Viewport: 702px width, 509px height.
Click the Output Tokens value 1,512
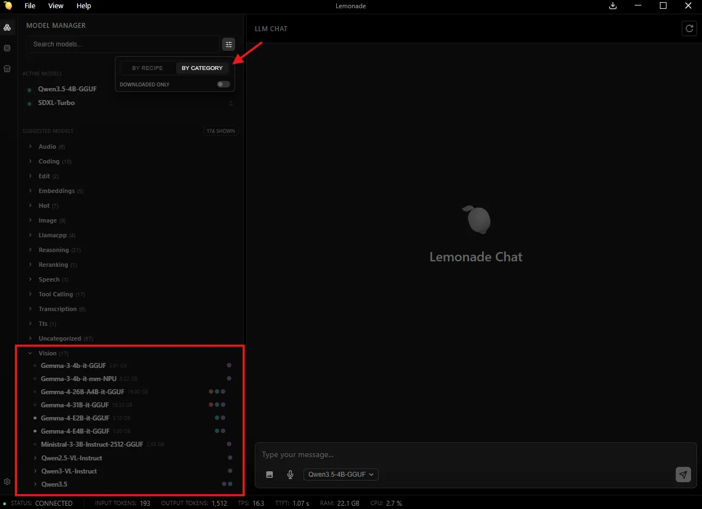[x=219, y=504]
